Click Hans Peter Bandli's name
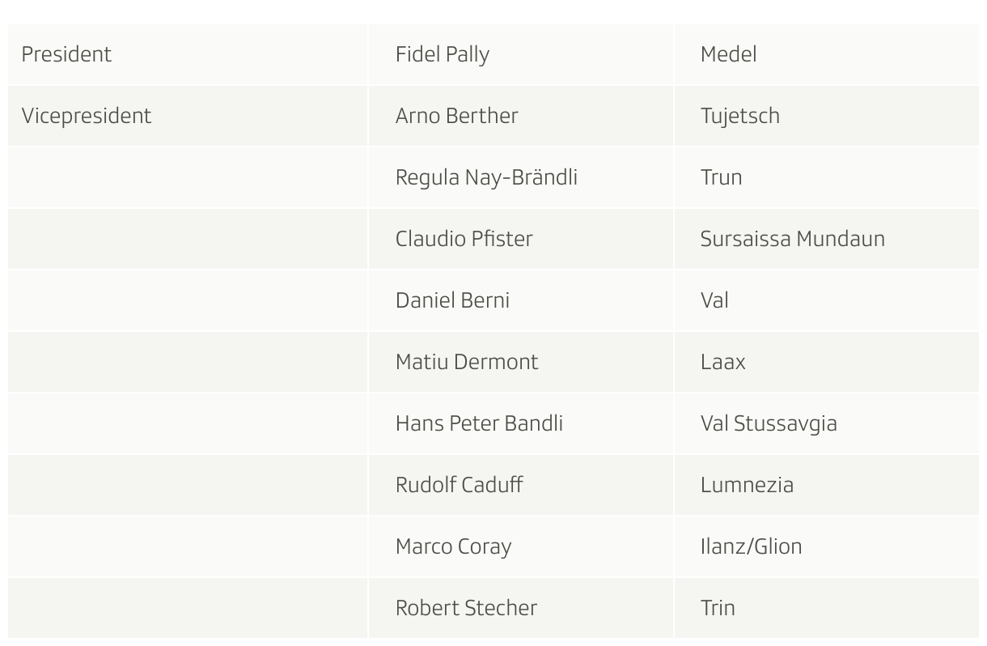Image resolution: width=987 pixels, height=646 pixels. (x=479, y=423)
